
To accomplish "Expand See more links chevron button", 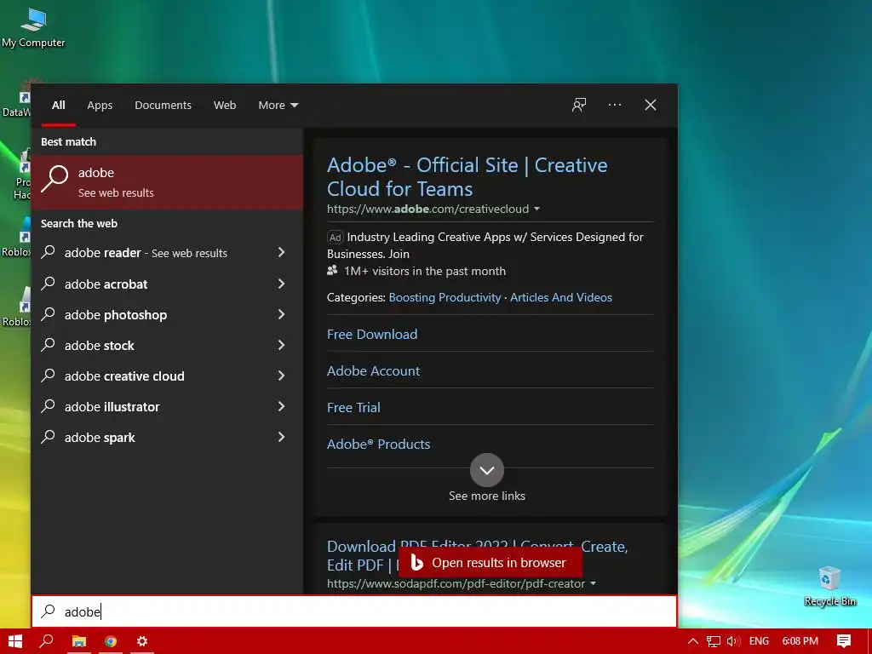I will click(x=486, y=470).
